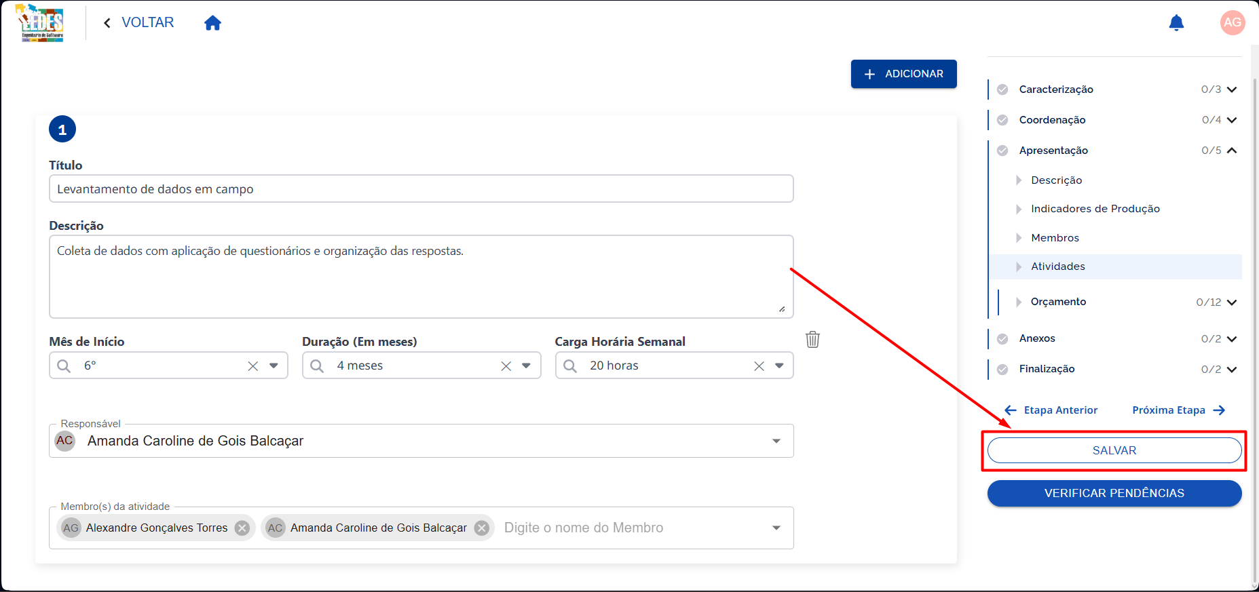The width and height of the screenshot is (1259, 592).
Task: Open the Finalização section label
Action: [1047, 370]
